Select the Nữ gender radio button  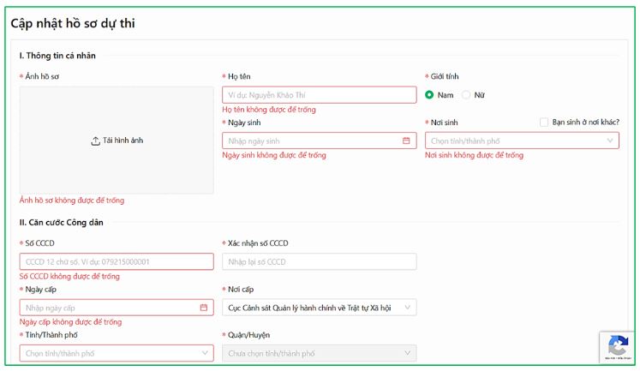click(x=466, y=95)
